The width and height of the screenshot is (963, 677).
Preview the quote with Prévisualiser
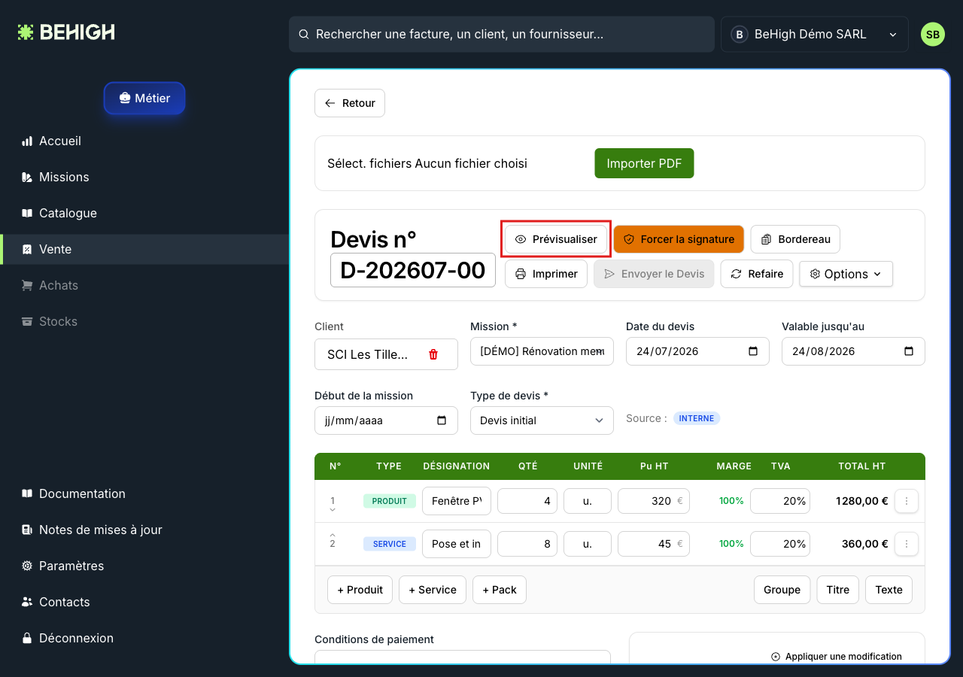(x=556, y=239)
